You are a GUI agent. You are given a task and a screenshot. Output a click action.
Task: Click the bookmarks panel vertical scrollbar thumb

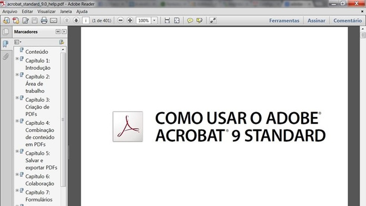tap(63, 119)
